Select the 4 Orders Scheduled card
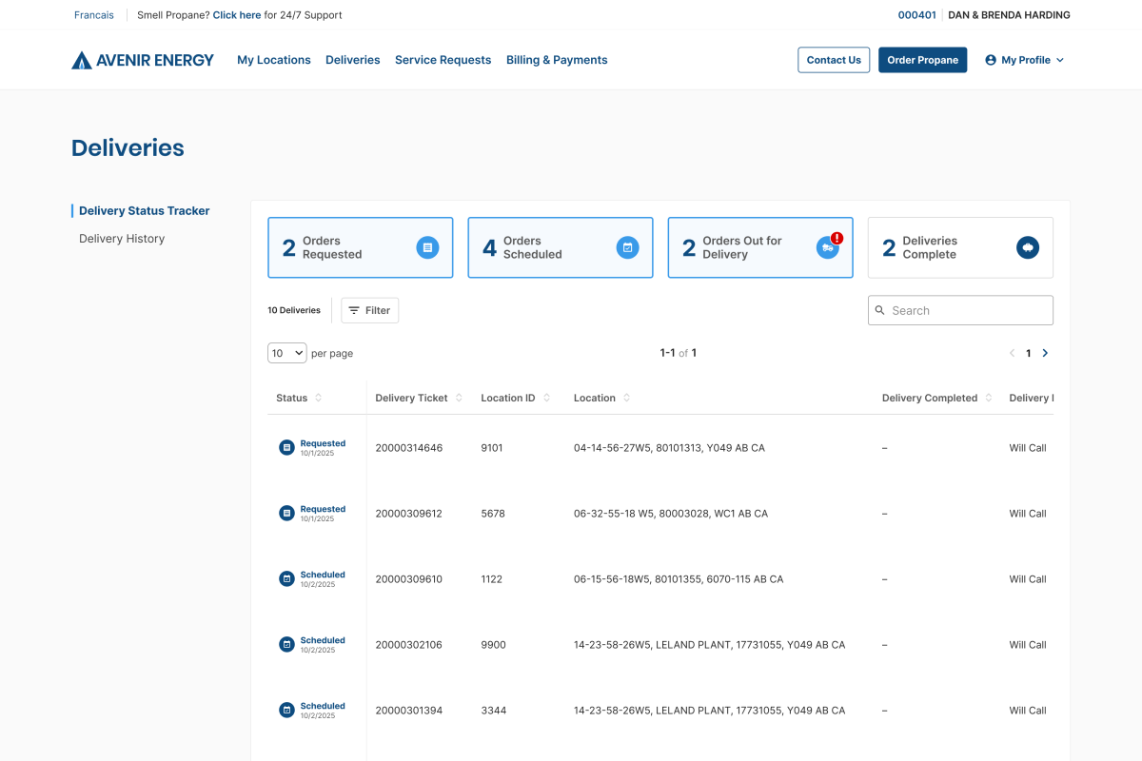This screenshot has height=761, width=1142. 561,247
